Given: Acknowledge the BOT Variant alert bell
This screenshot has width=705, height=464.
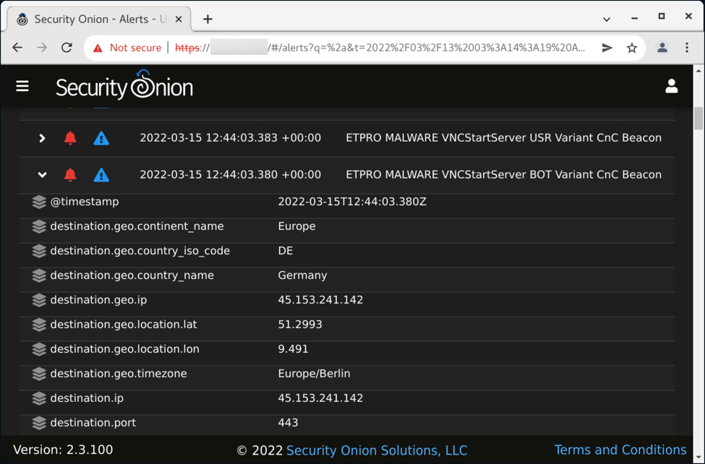Looking at the screenshot, I should click(70, 174).
